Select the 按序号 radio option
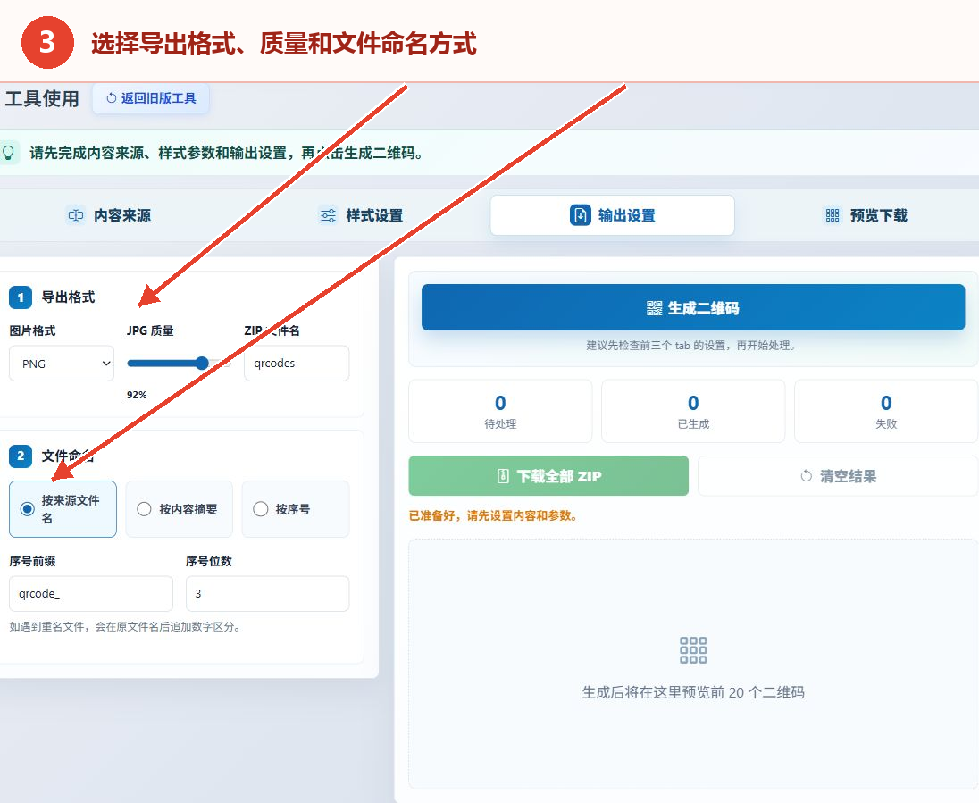Viewport: 979px width, 803px height. pyautogui.click(x=296, y=509)
